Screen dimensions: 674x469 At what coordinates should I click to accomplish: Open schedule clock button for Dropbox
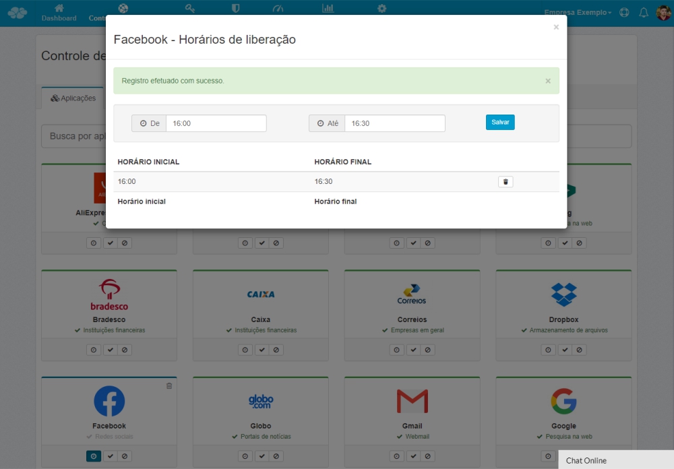(548, 350)
